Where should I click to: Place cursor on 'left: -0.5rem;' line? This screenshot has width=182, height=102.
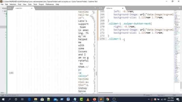[124, 11]
